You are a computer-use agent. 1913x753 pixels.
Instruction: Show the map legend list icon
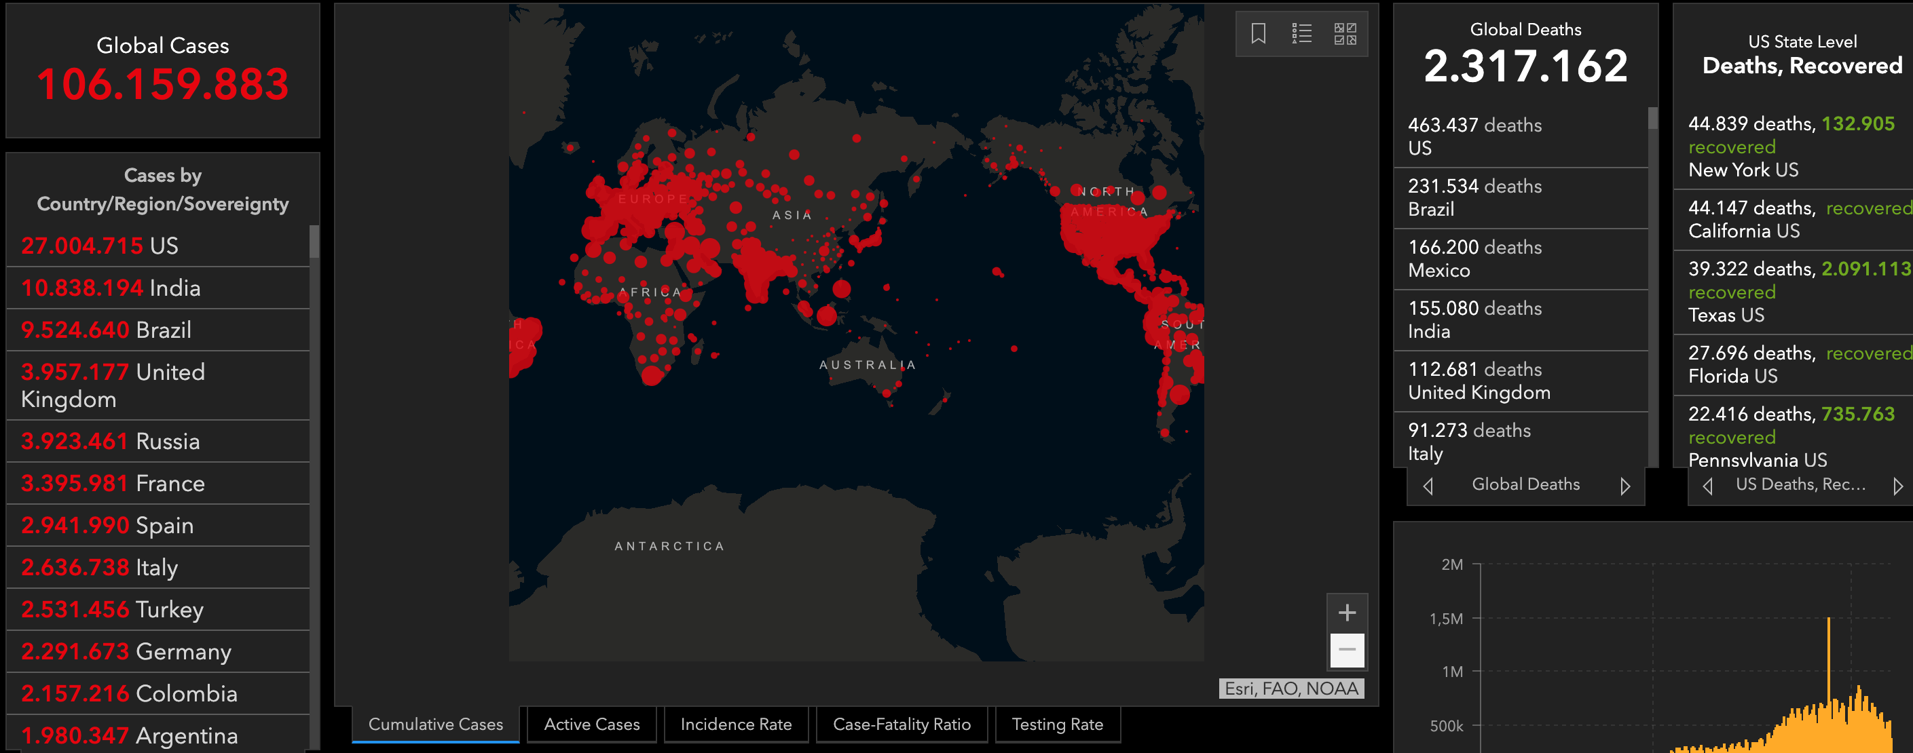pos(1302,33)
